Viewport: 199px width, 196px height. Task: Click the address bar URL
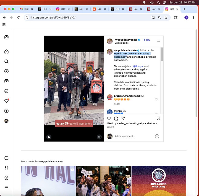coord(53,17)
